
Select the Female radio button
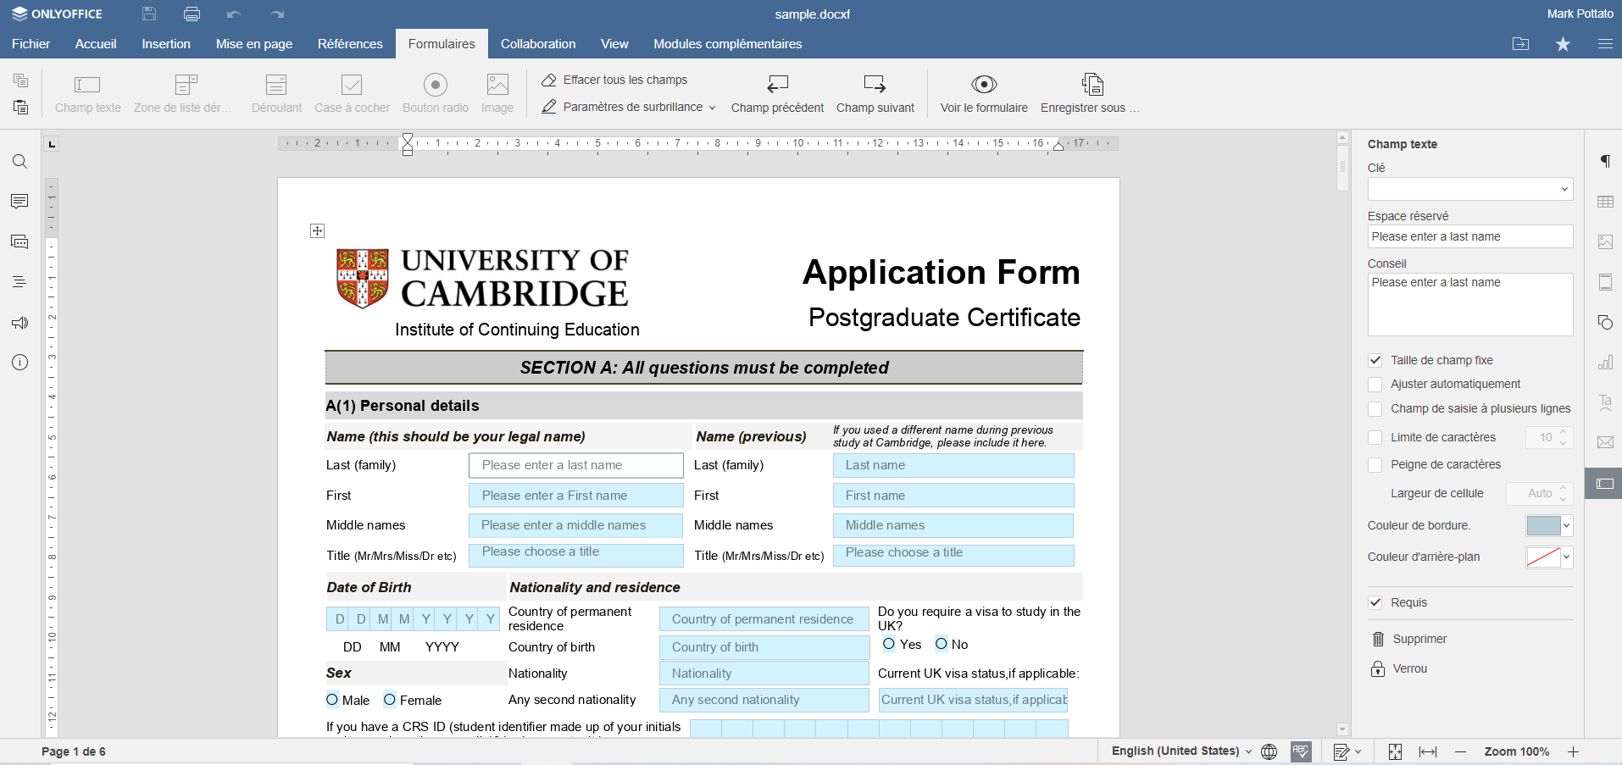click(x=390, y=700)
